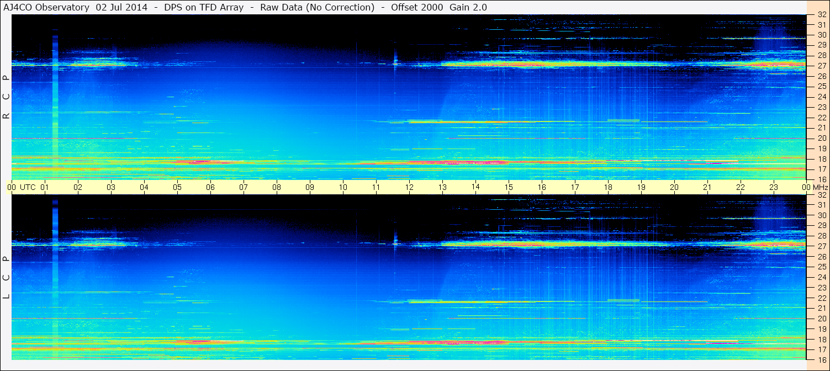Select the 20 MHz label in upper RCP scale
Viewport: 830px width, 371px height.
(822, 138)
